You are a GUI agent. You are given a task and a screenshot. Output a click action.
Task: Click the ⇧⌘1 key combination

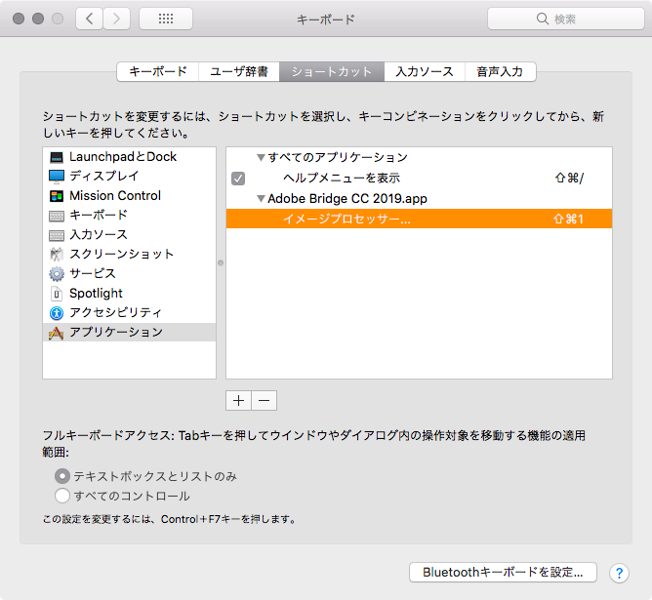point(568,219)
